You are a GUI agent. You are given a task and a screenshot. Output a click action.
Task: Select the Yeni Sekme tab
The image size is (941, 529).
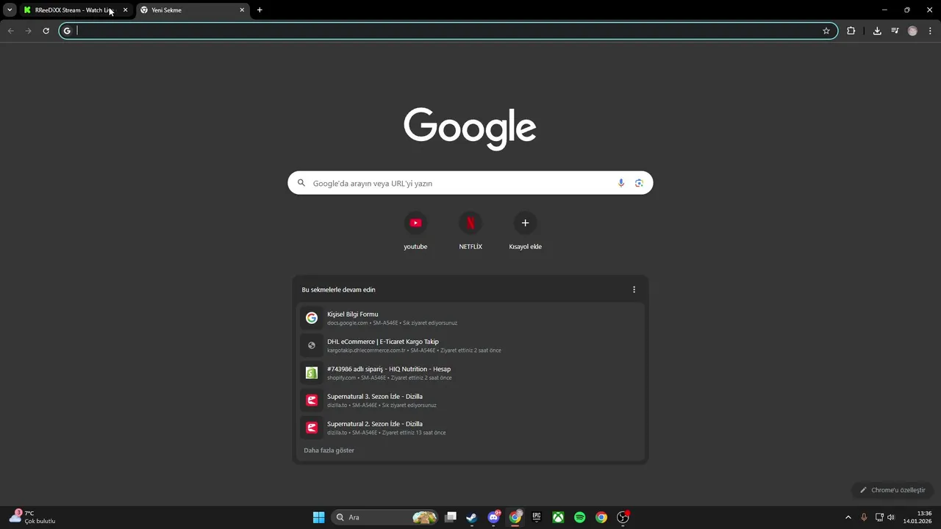click(193, 10)
